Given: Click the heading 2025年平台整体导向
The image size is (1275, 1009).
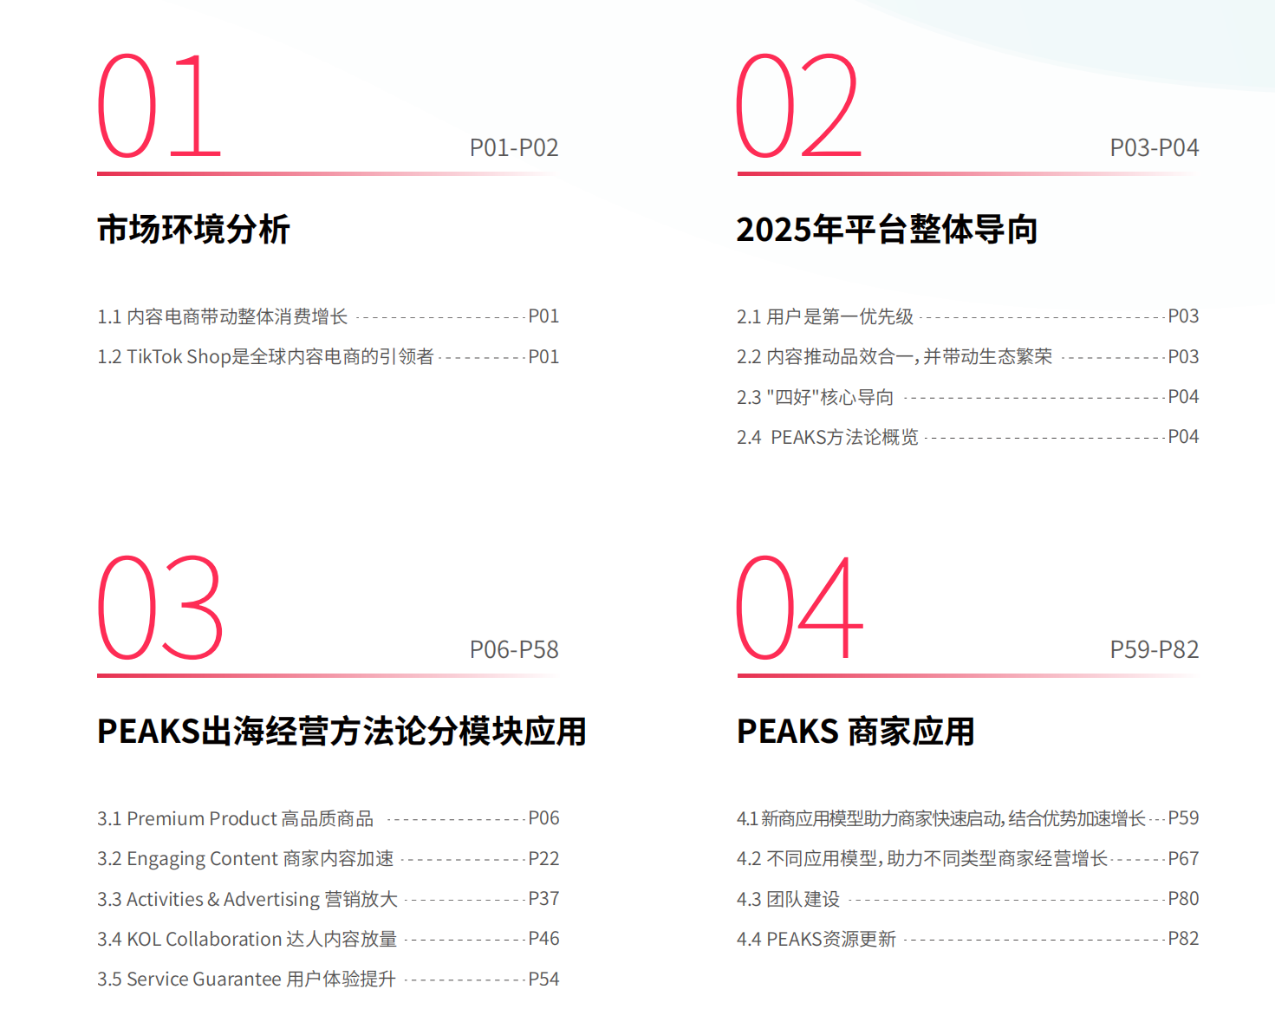Looking at the screenshot, I should coord(887,230).
